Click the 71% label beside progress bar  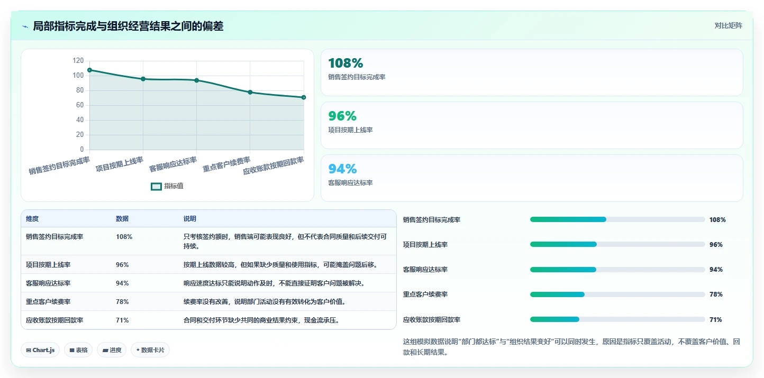pyautogui.click(x=716, y=320)
